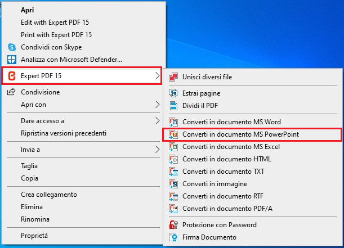This screenshot has height=248, width=344.
Task: Click the Estrai pagine icon
Action: pos(173,93)
